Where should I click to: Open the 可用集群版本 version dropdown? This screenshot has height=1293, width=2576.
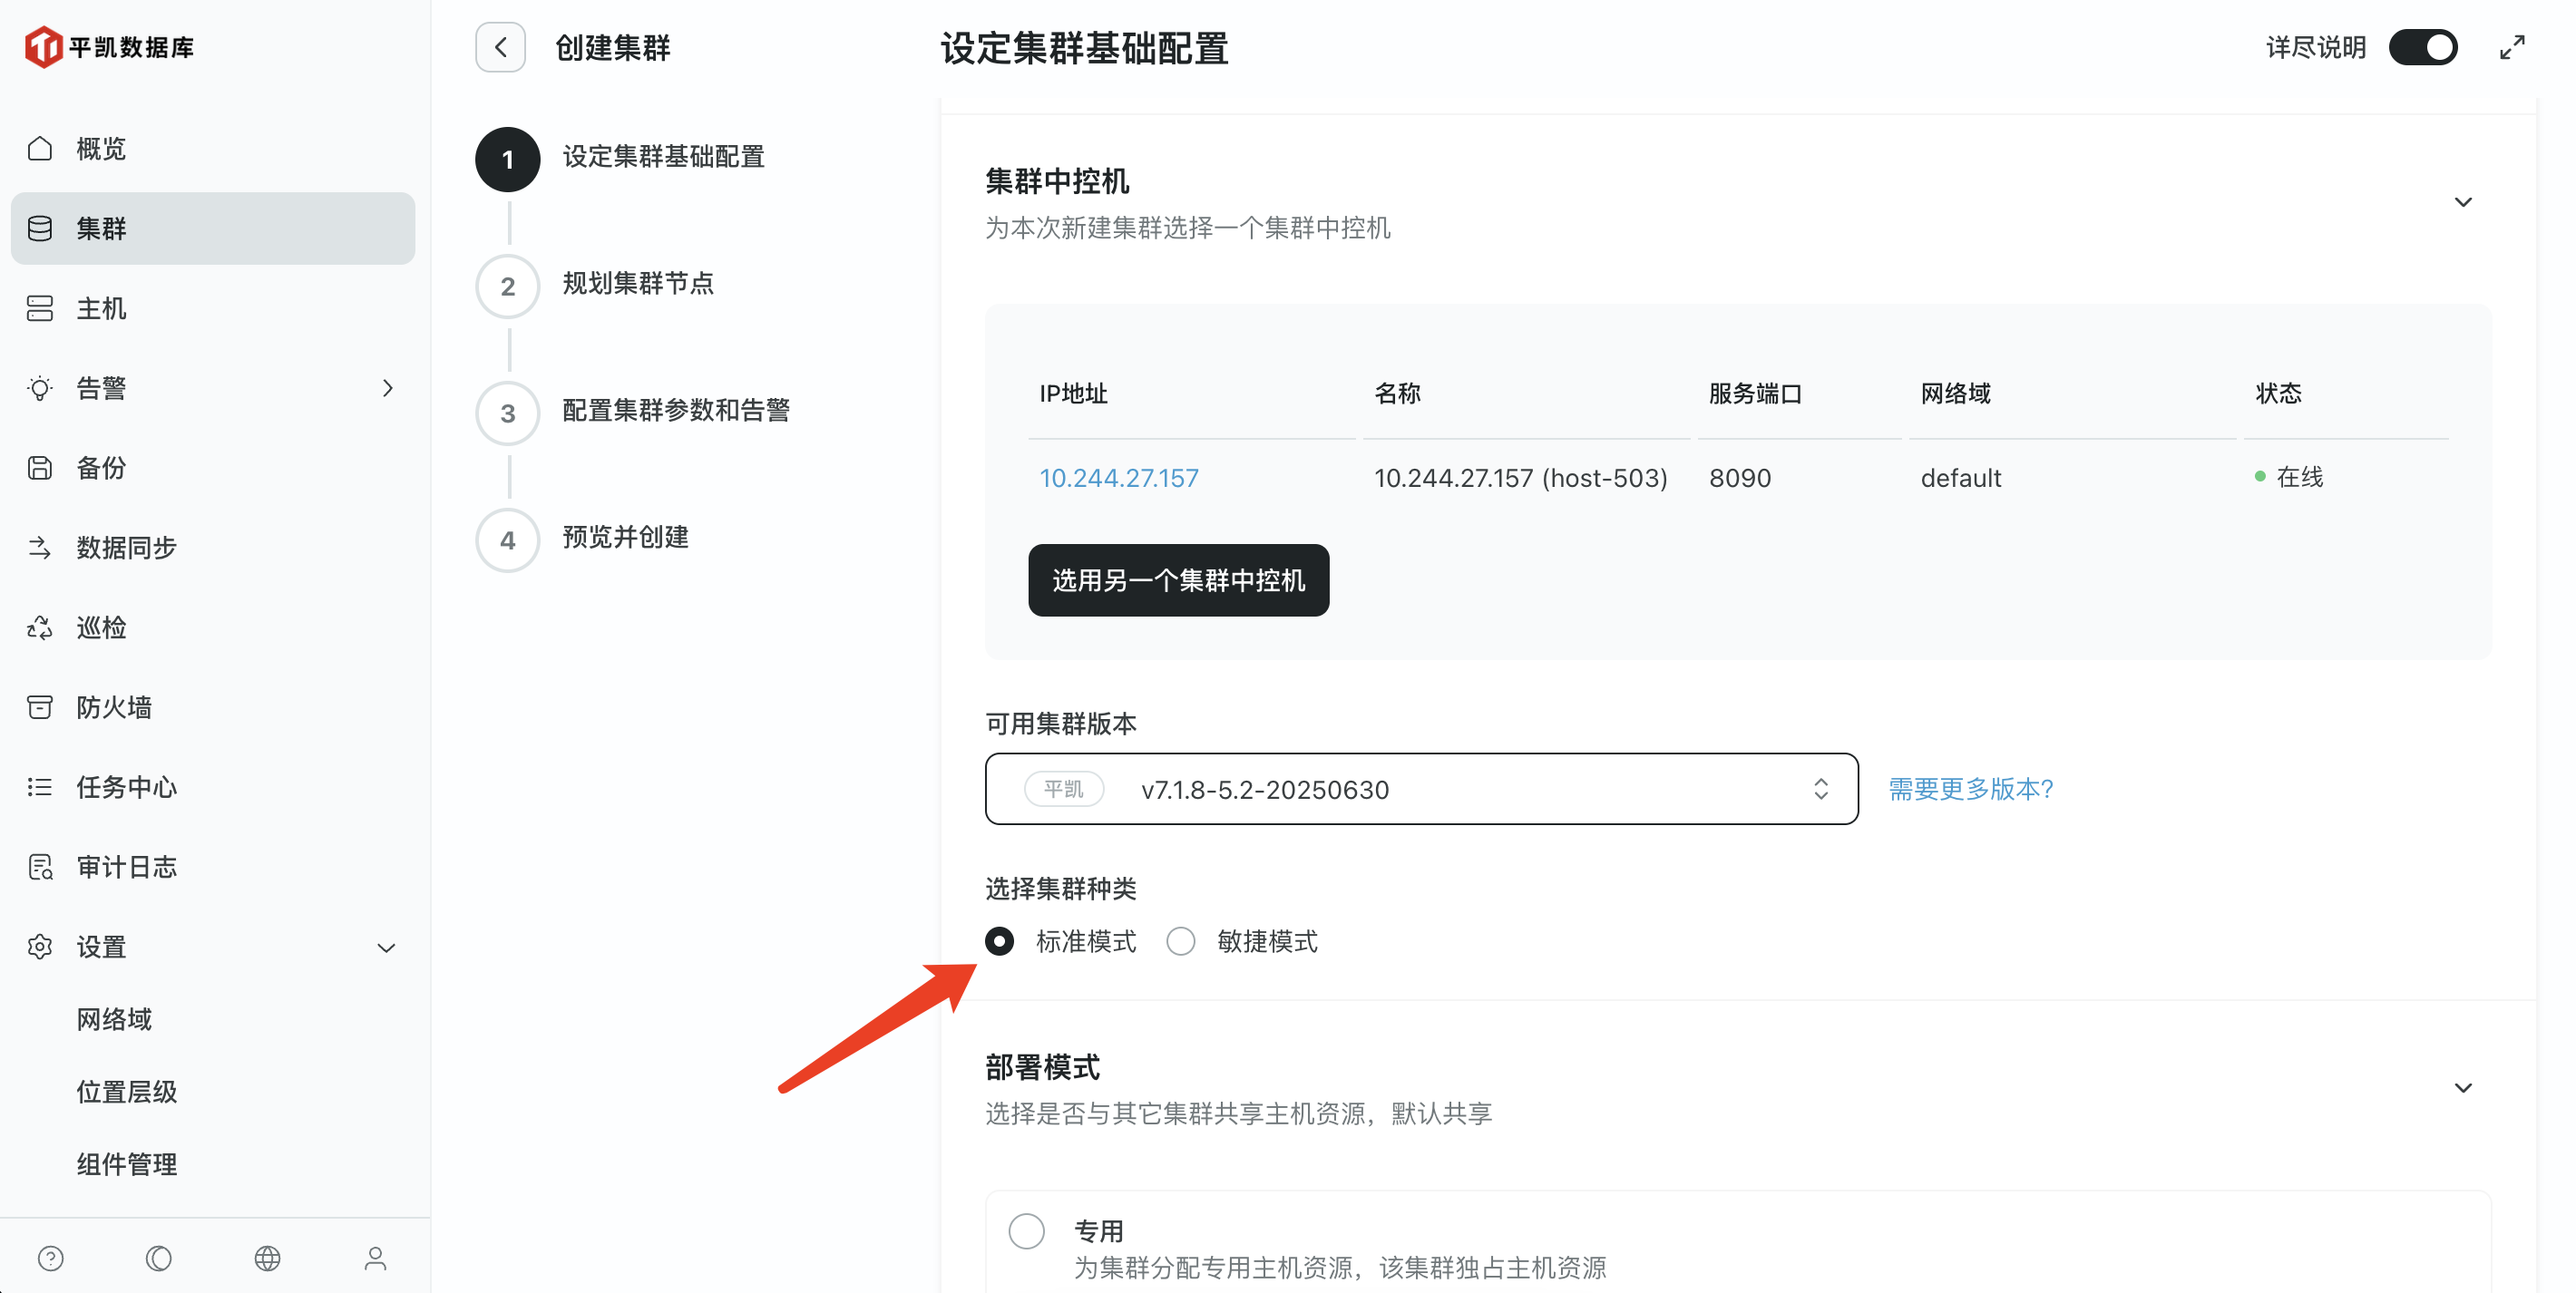pyautogui.click(x=1420, y=789)
